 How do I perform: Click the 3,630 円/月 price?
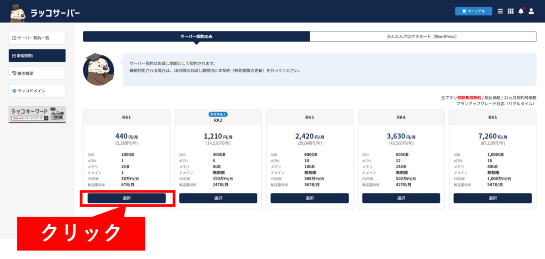pyautogui.click(x=401, y=137)
